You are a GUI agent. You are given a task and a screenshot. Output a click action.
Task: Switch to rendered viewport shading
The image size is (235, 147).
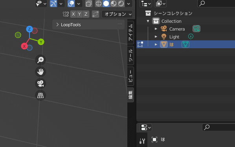121,4
